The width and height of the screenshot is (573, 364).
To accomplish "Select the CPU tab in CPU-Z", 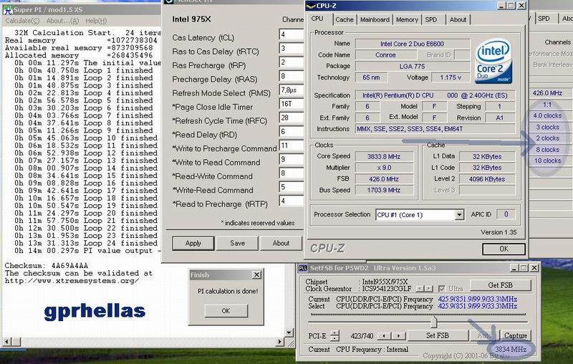I will coord(317,19).
